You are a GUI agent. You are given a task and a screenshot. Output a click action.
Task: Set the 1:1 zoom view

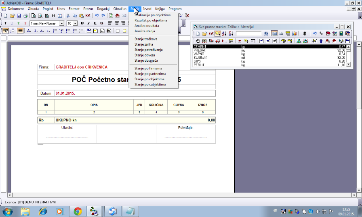53,16
